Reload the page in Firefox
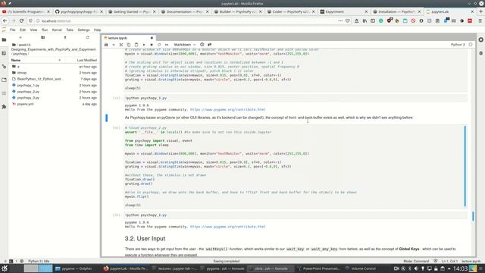Viewport: 485px width, 273px height. tap(21, 20)
